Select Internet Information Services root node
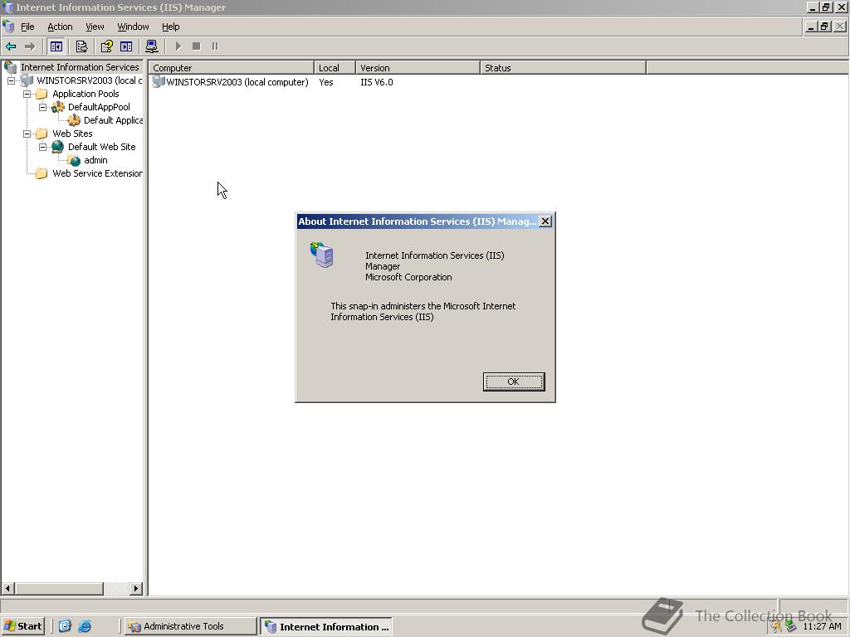 (x=80, y=67)
